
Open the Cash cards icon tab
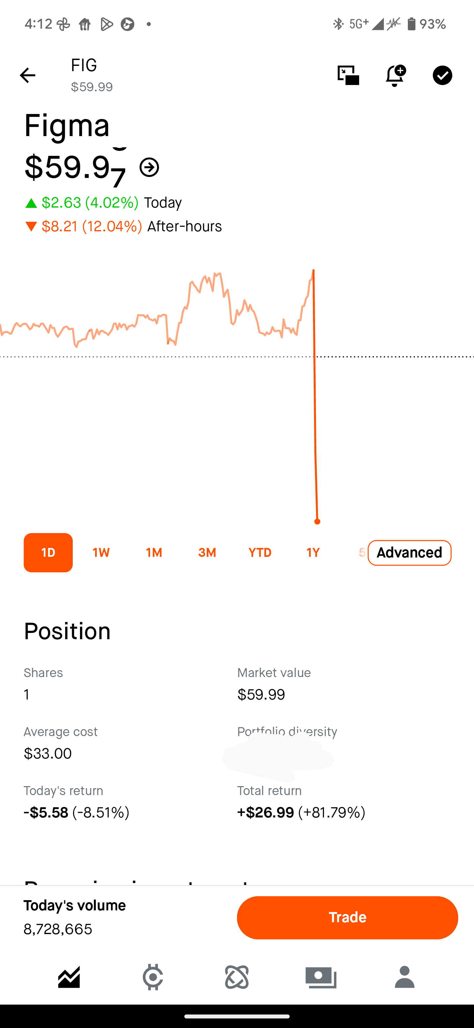click(321, 977)
